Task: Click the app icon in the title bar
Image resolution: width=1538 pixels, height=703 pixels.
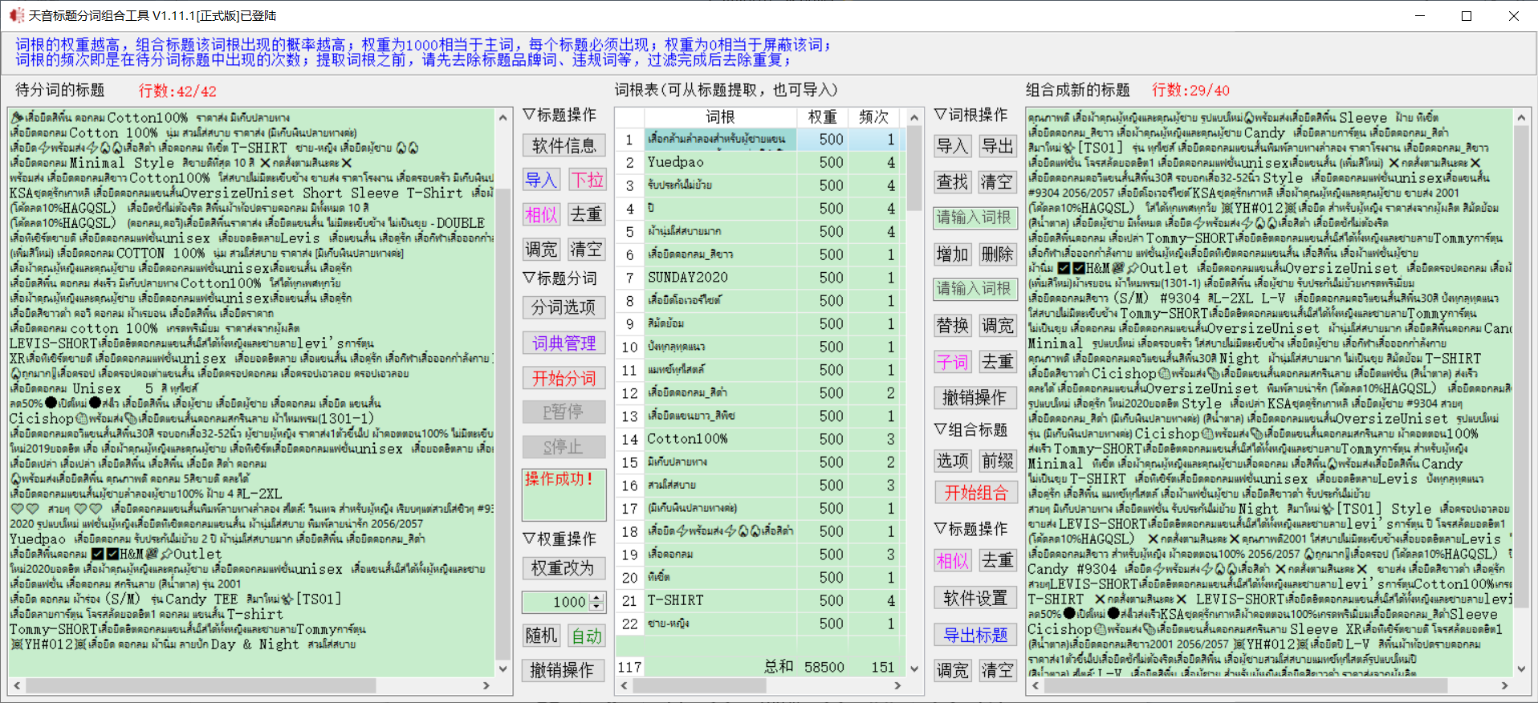Action: point(16,15)
